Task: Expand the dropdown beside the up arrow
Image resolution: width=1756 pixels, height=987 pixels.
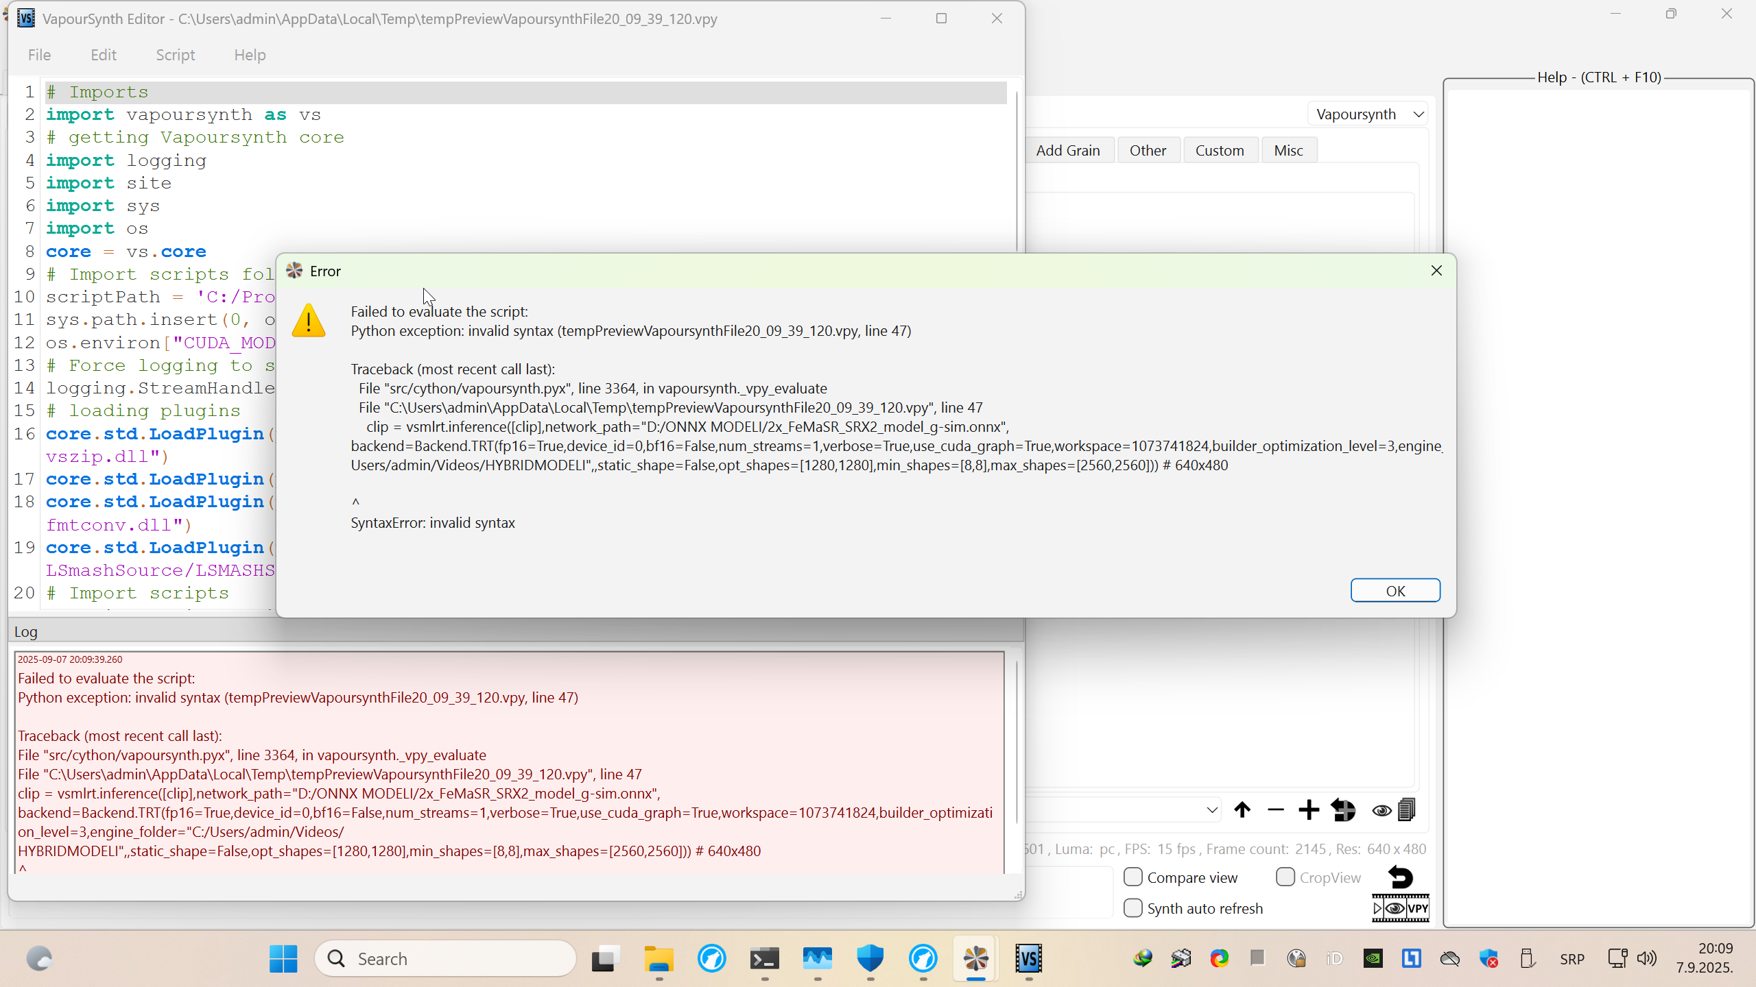Action: tap(1212, 810)
